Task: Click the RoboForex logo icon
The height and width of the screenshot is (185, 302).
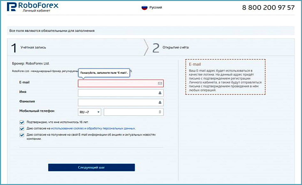Action: 11,7
